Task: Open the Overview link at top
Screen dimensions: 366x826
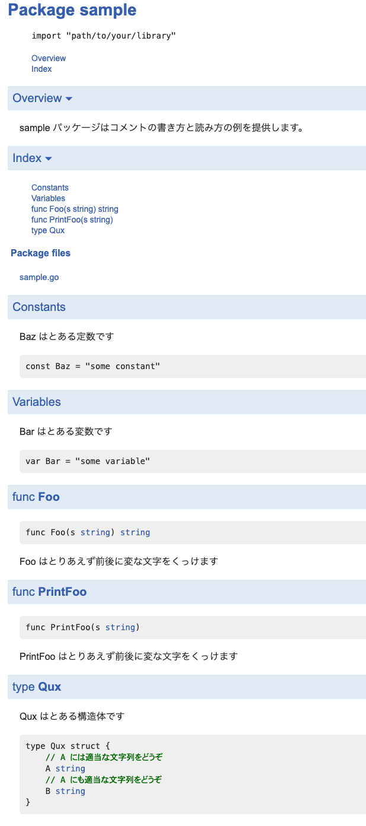Action: coord(49,58)
